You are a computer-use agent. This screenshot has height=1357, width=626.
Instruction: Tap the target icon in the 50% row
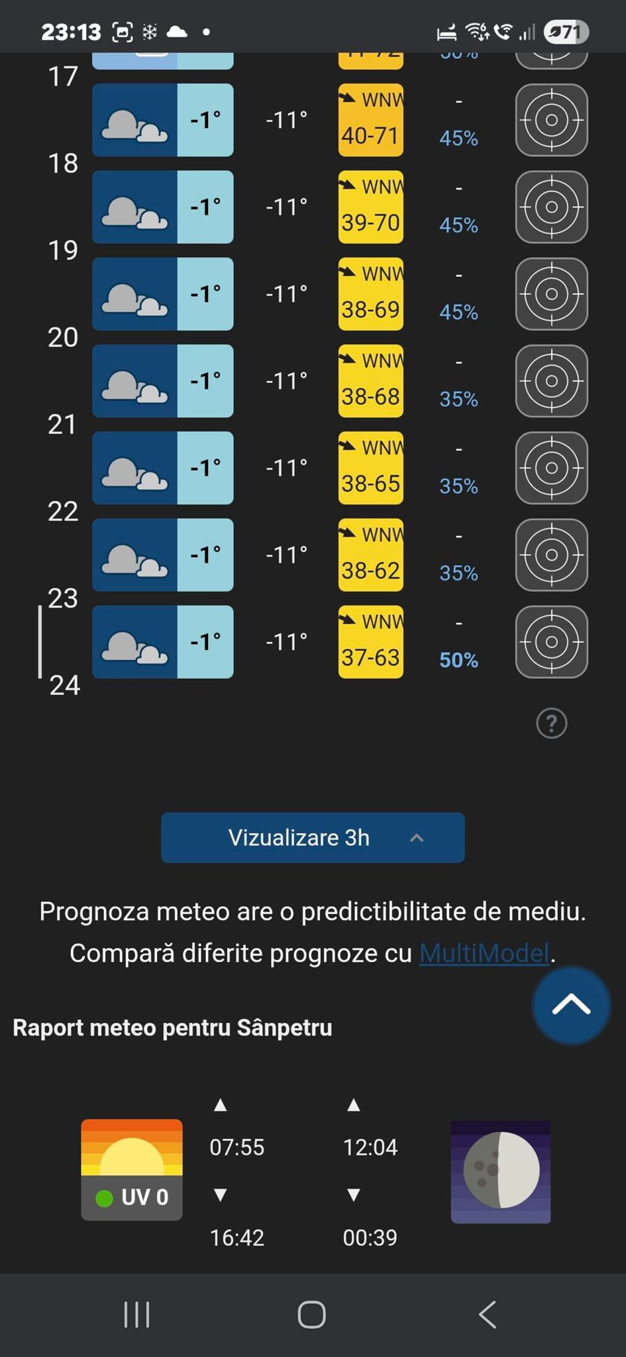pyautogui.click(x=551, y=641)
